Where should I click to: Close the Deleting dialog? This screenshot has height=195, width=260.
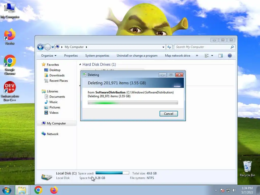pos(179,75)
